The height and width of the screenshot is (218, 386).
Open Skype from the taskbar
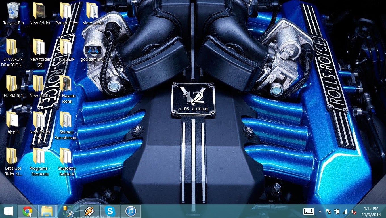(110, 211)
